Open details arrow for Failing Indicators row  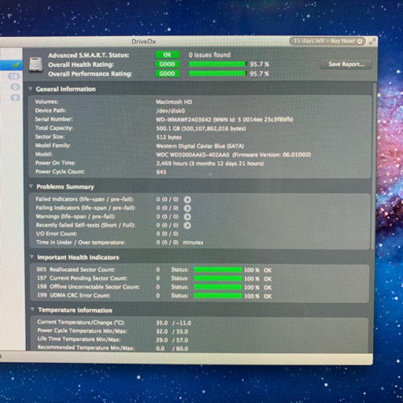[x=187, y=209]
